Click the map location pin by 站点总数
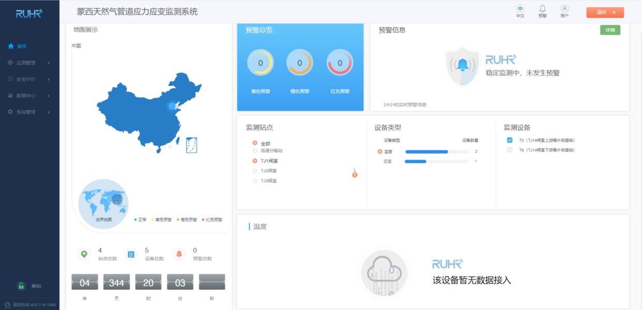 click(84, 254)
